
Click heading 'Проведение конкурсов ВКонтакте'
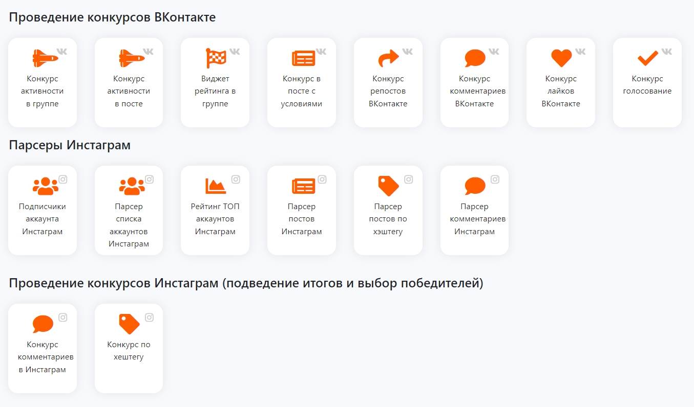pyautogui.click(x=113, y=17)
